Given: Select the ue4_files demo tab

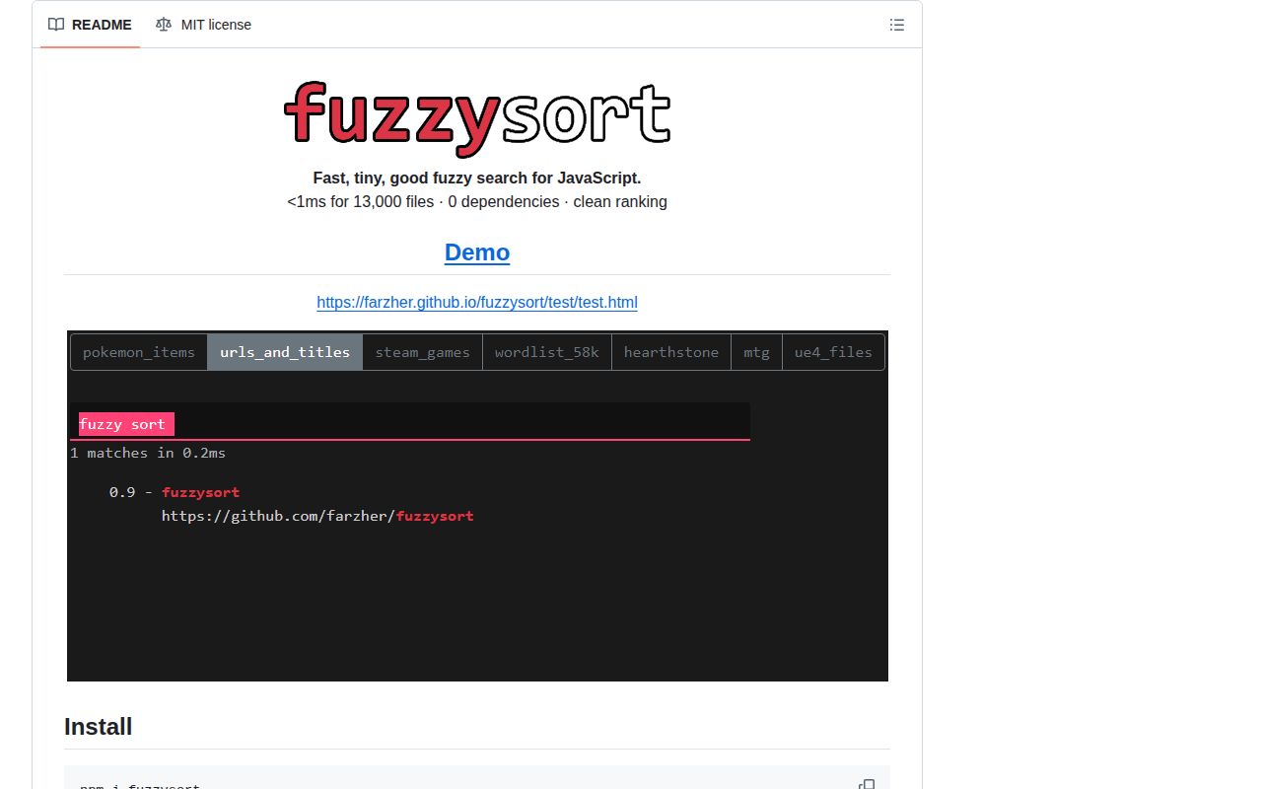Looking at the screenshot, I should pyautogui.click(x=833, y=352).
